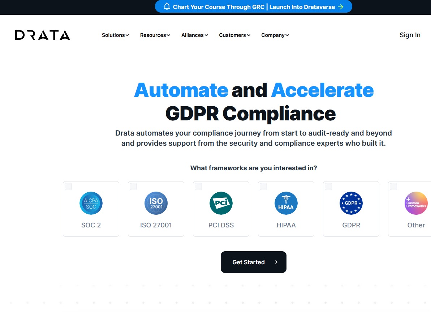Screen dimensions: 431x312
Task: Click 'Chart Your Course Through GRC' text
Action: (219, 7)
